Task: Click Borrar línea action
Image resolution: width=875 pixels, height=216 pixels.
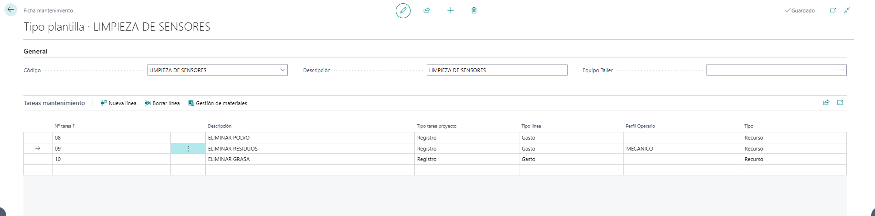Action: pos(162,103)
